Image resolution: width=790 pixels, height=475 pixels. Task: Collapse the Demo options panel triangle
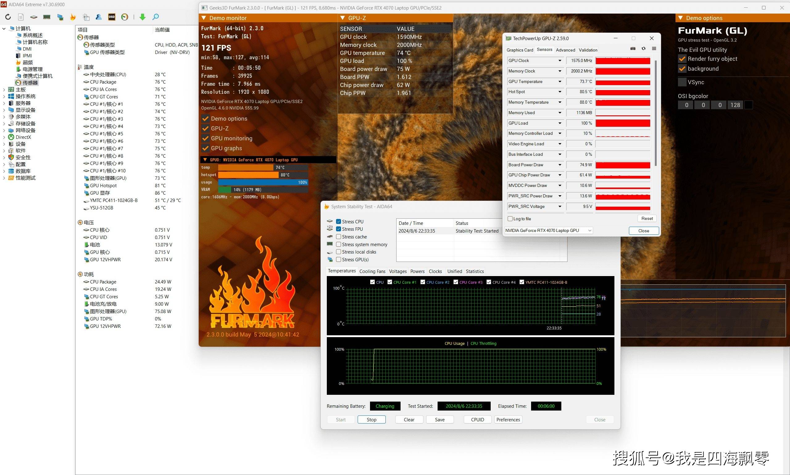click(680, 18)
